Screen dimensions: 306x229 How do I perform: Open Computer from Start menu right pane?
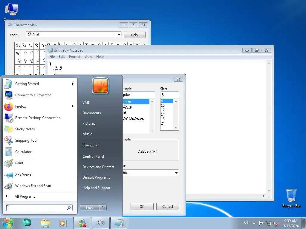pyautogui.click(x=91, y=145)
